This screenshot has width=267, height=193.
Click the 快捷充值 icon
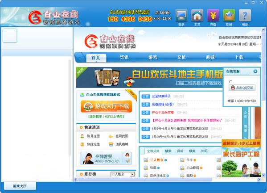[x=82, y=144]
